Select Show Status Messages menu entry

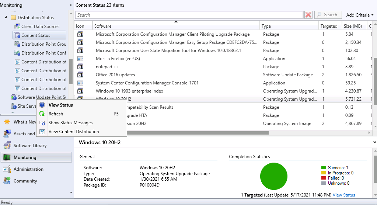(70, 123)
